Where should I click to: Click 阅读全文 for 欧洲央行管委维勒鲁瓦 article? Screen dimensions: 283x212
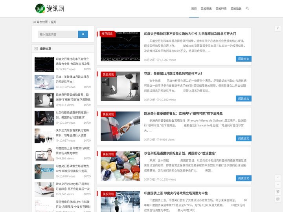(x=243, y=138)
